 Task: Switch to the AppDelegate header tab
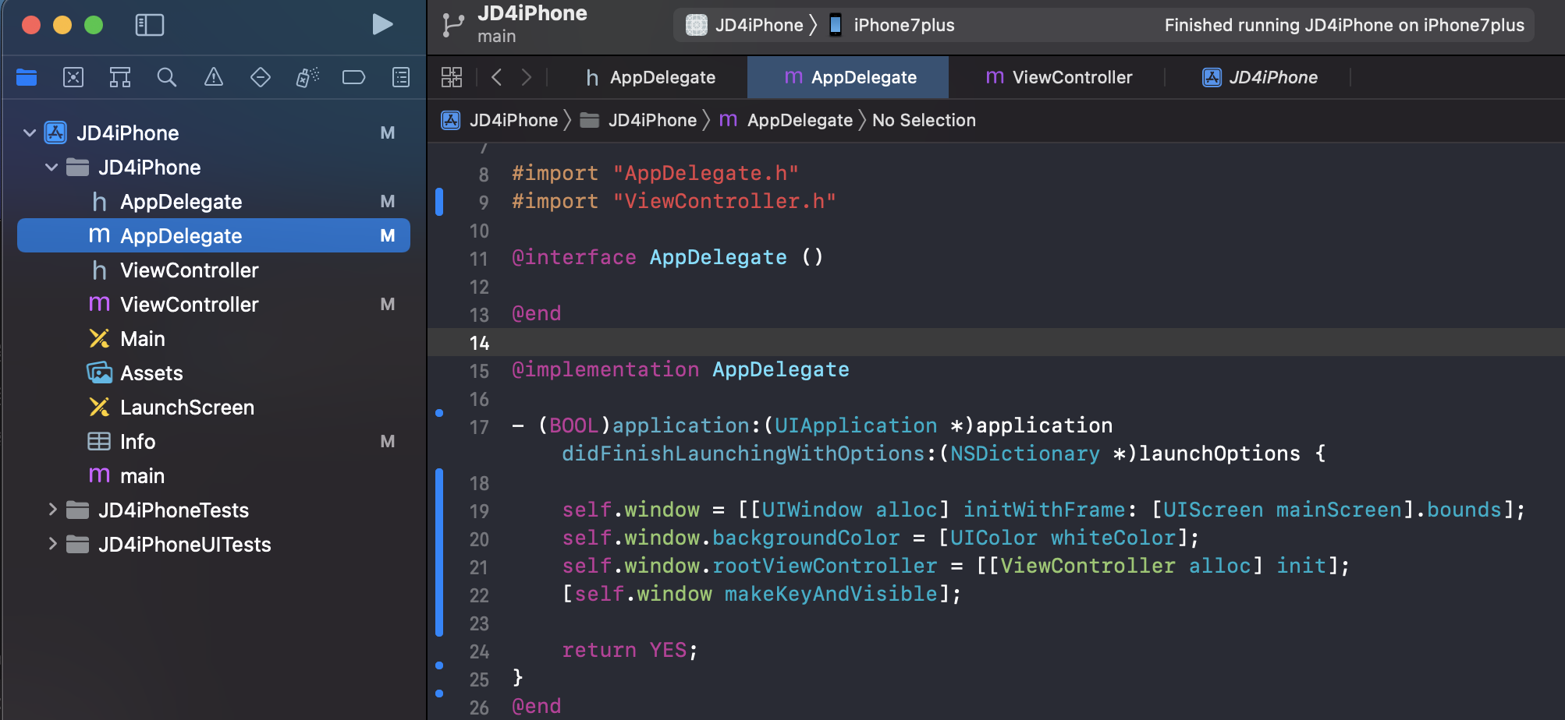(x=651, y=77)
